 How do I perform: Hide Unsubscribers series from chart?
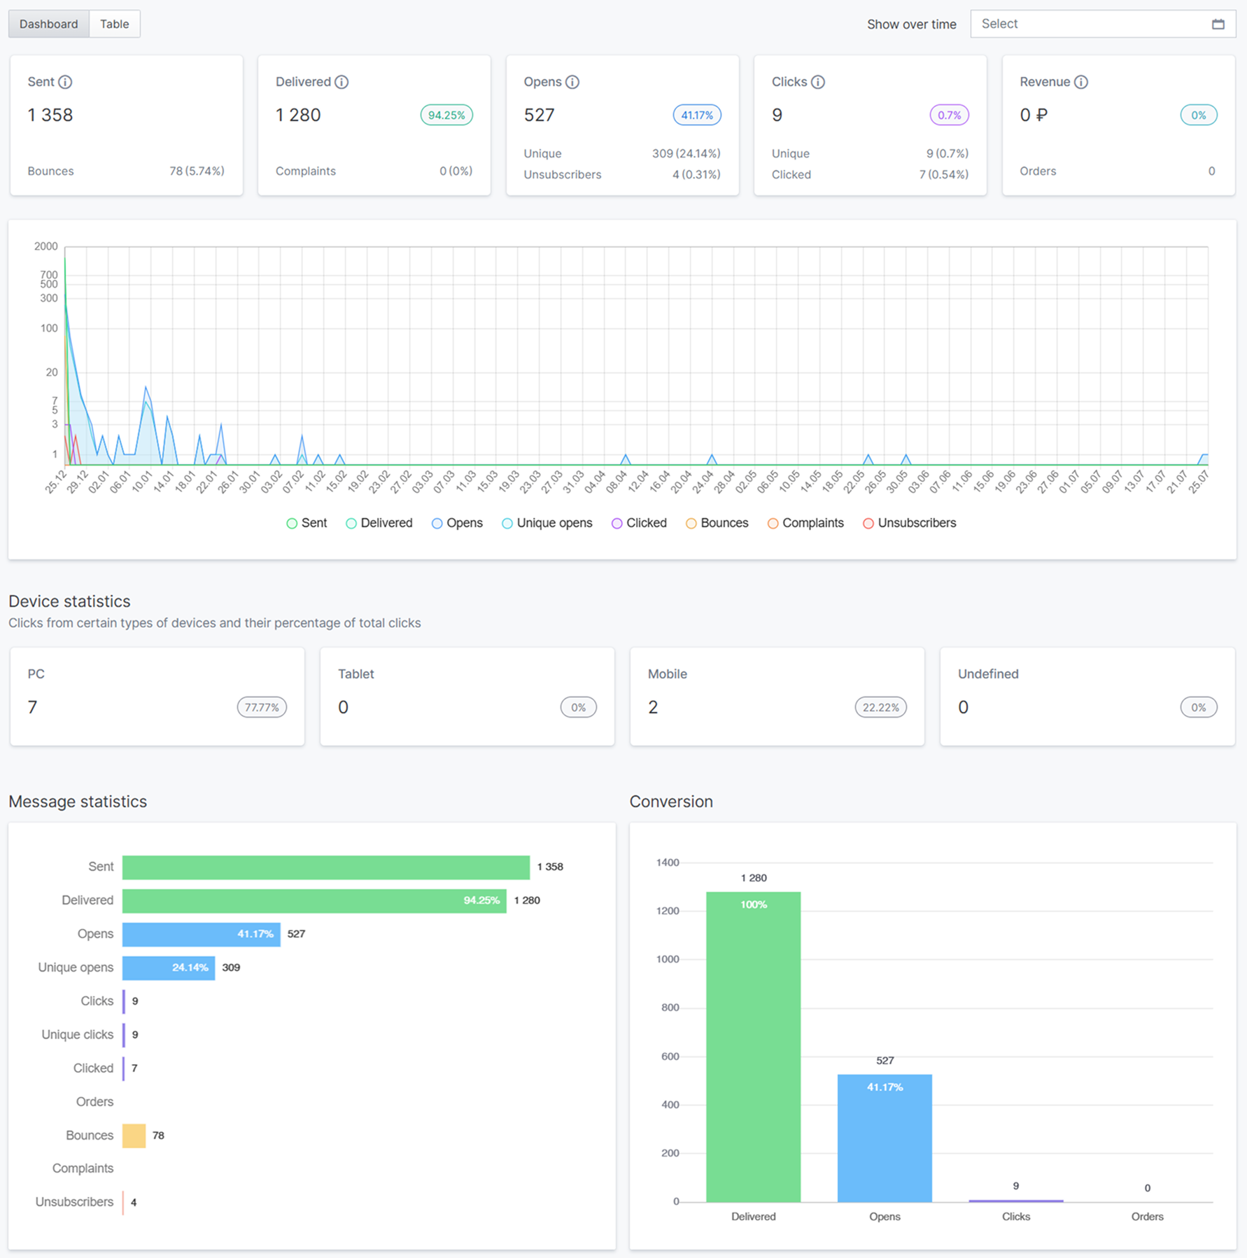click(909, 523)
